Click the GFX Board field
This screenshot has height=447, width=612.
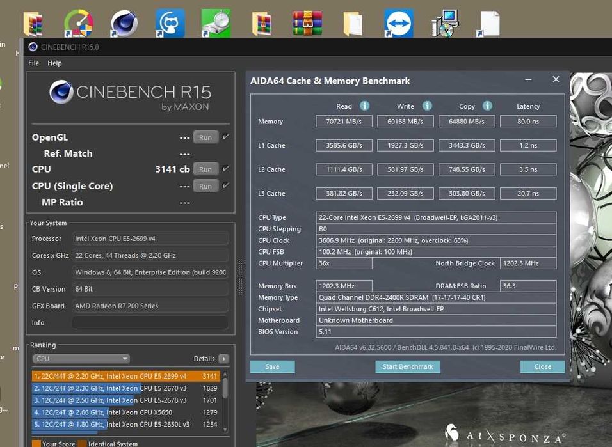(x=150, y=306)
